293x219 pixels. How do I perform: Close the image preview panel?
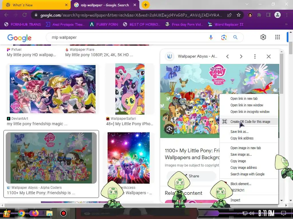[x=268, y=56]
